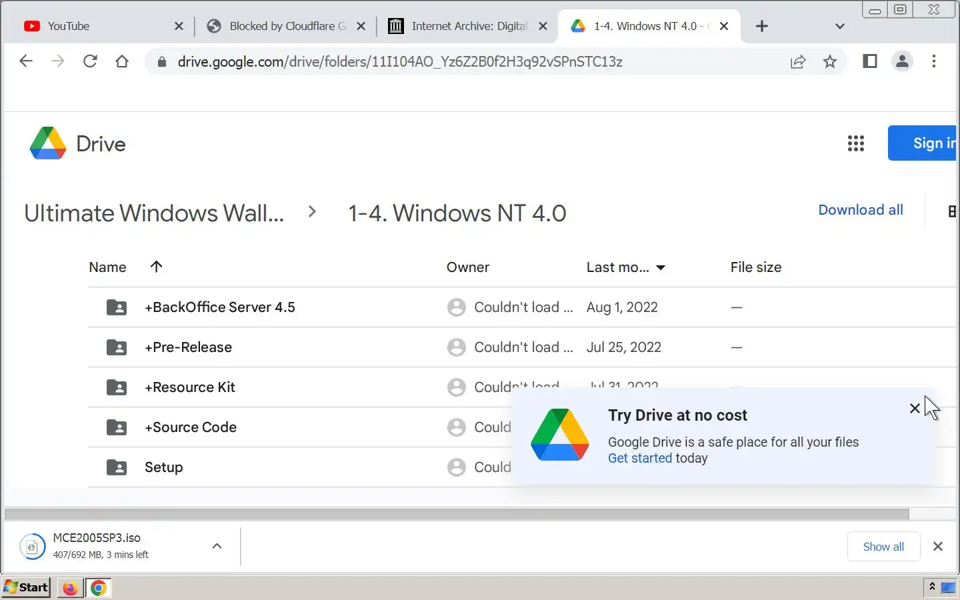Open the browser home page icon
Screen dimensions: 960x600
(122, 61)
